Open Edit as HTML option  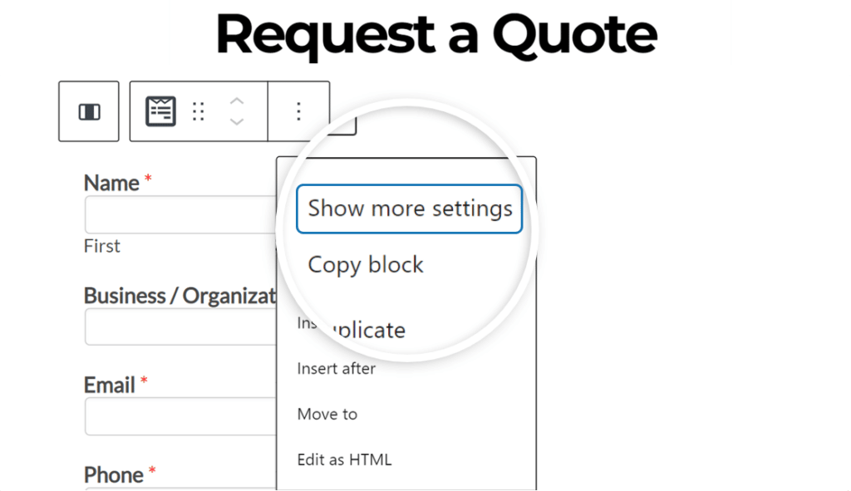click(345, 459)
